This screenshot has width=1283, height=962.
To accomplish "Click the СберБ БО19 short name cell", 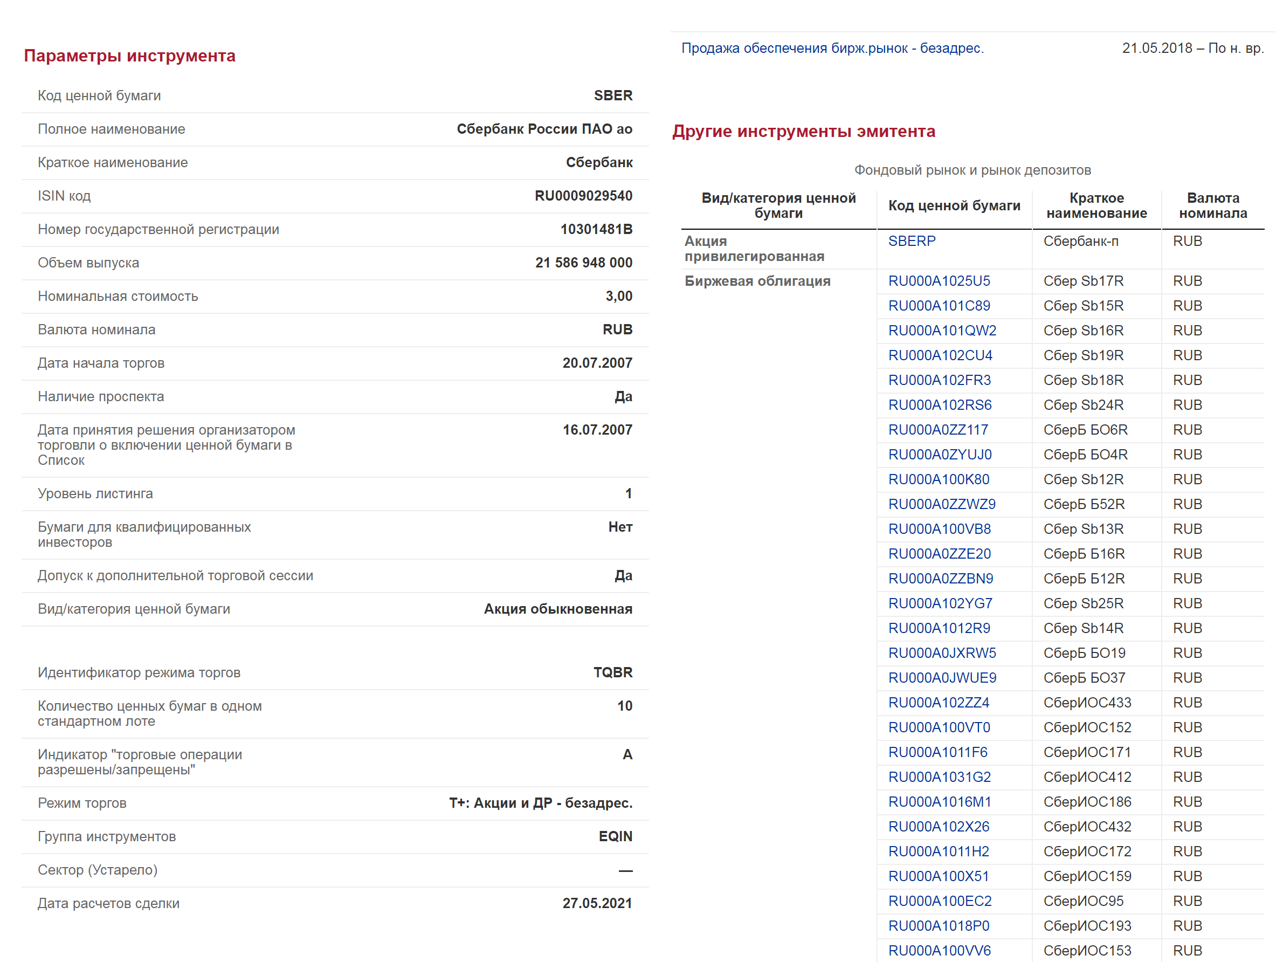I will (x=1084, y=652).
